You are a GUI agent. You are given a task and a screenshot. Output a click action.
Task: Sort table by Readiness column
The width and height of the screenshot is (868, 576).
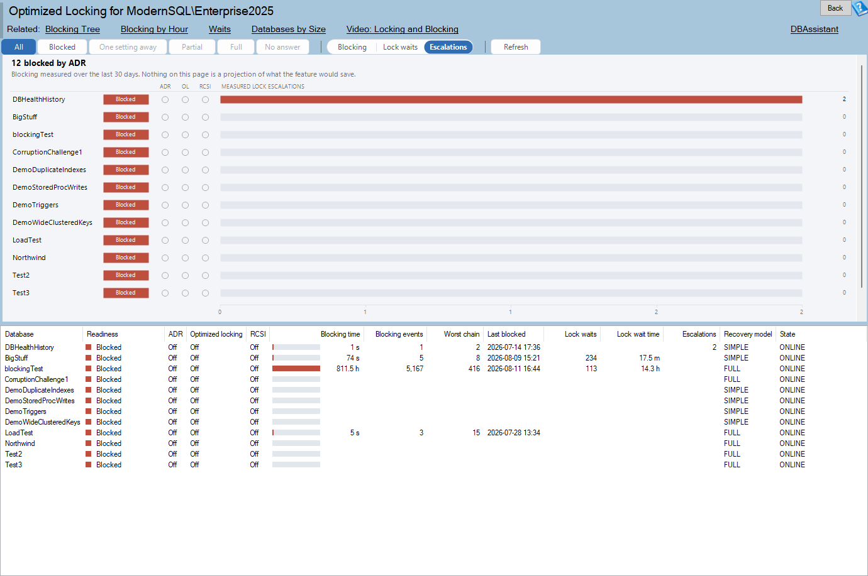(x=123, y=334)
